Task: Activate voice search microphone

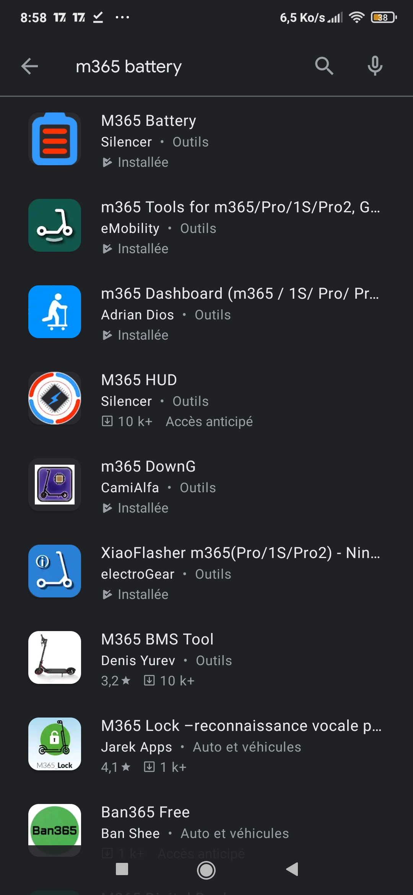Action: (375, 66)
